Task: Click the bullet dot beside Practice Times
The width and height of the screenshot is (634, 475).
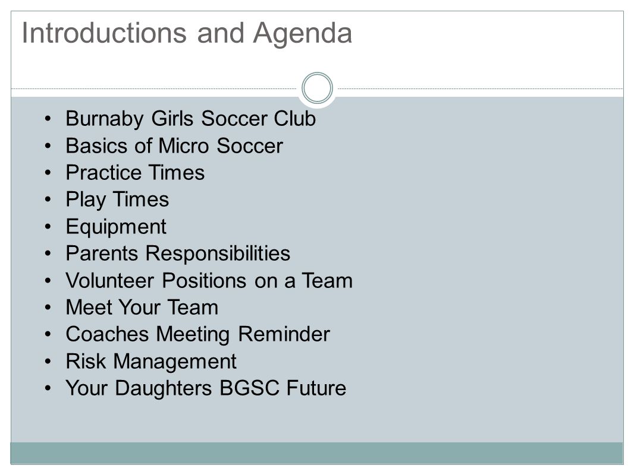Action: [x=48, y=173]
